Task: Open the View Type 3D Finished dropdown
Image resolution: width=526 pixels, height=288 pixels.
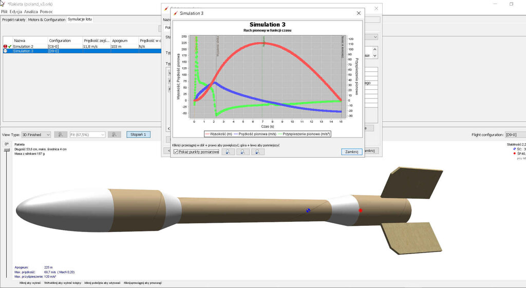Action: pos(36,135)
